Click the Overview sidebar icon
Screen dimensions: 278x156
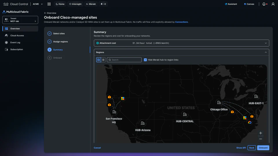click(x=6, y=29)
